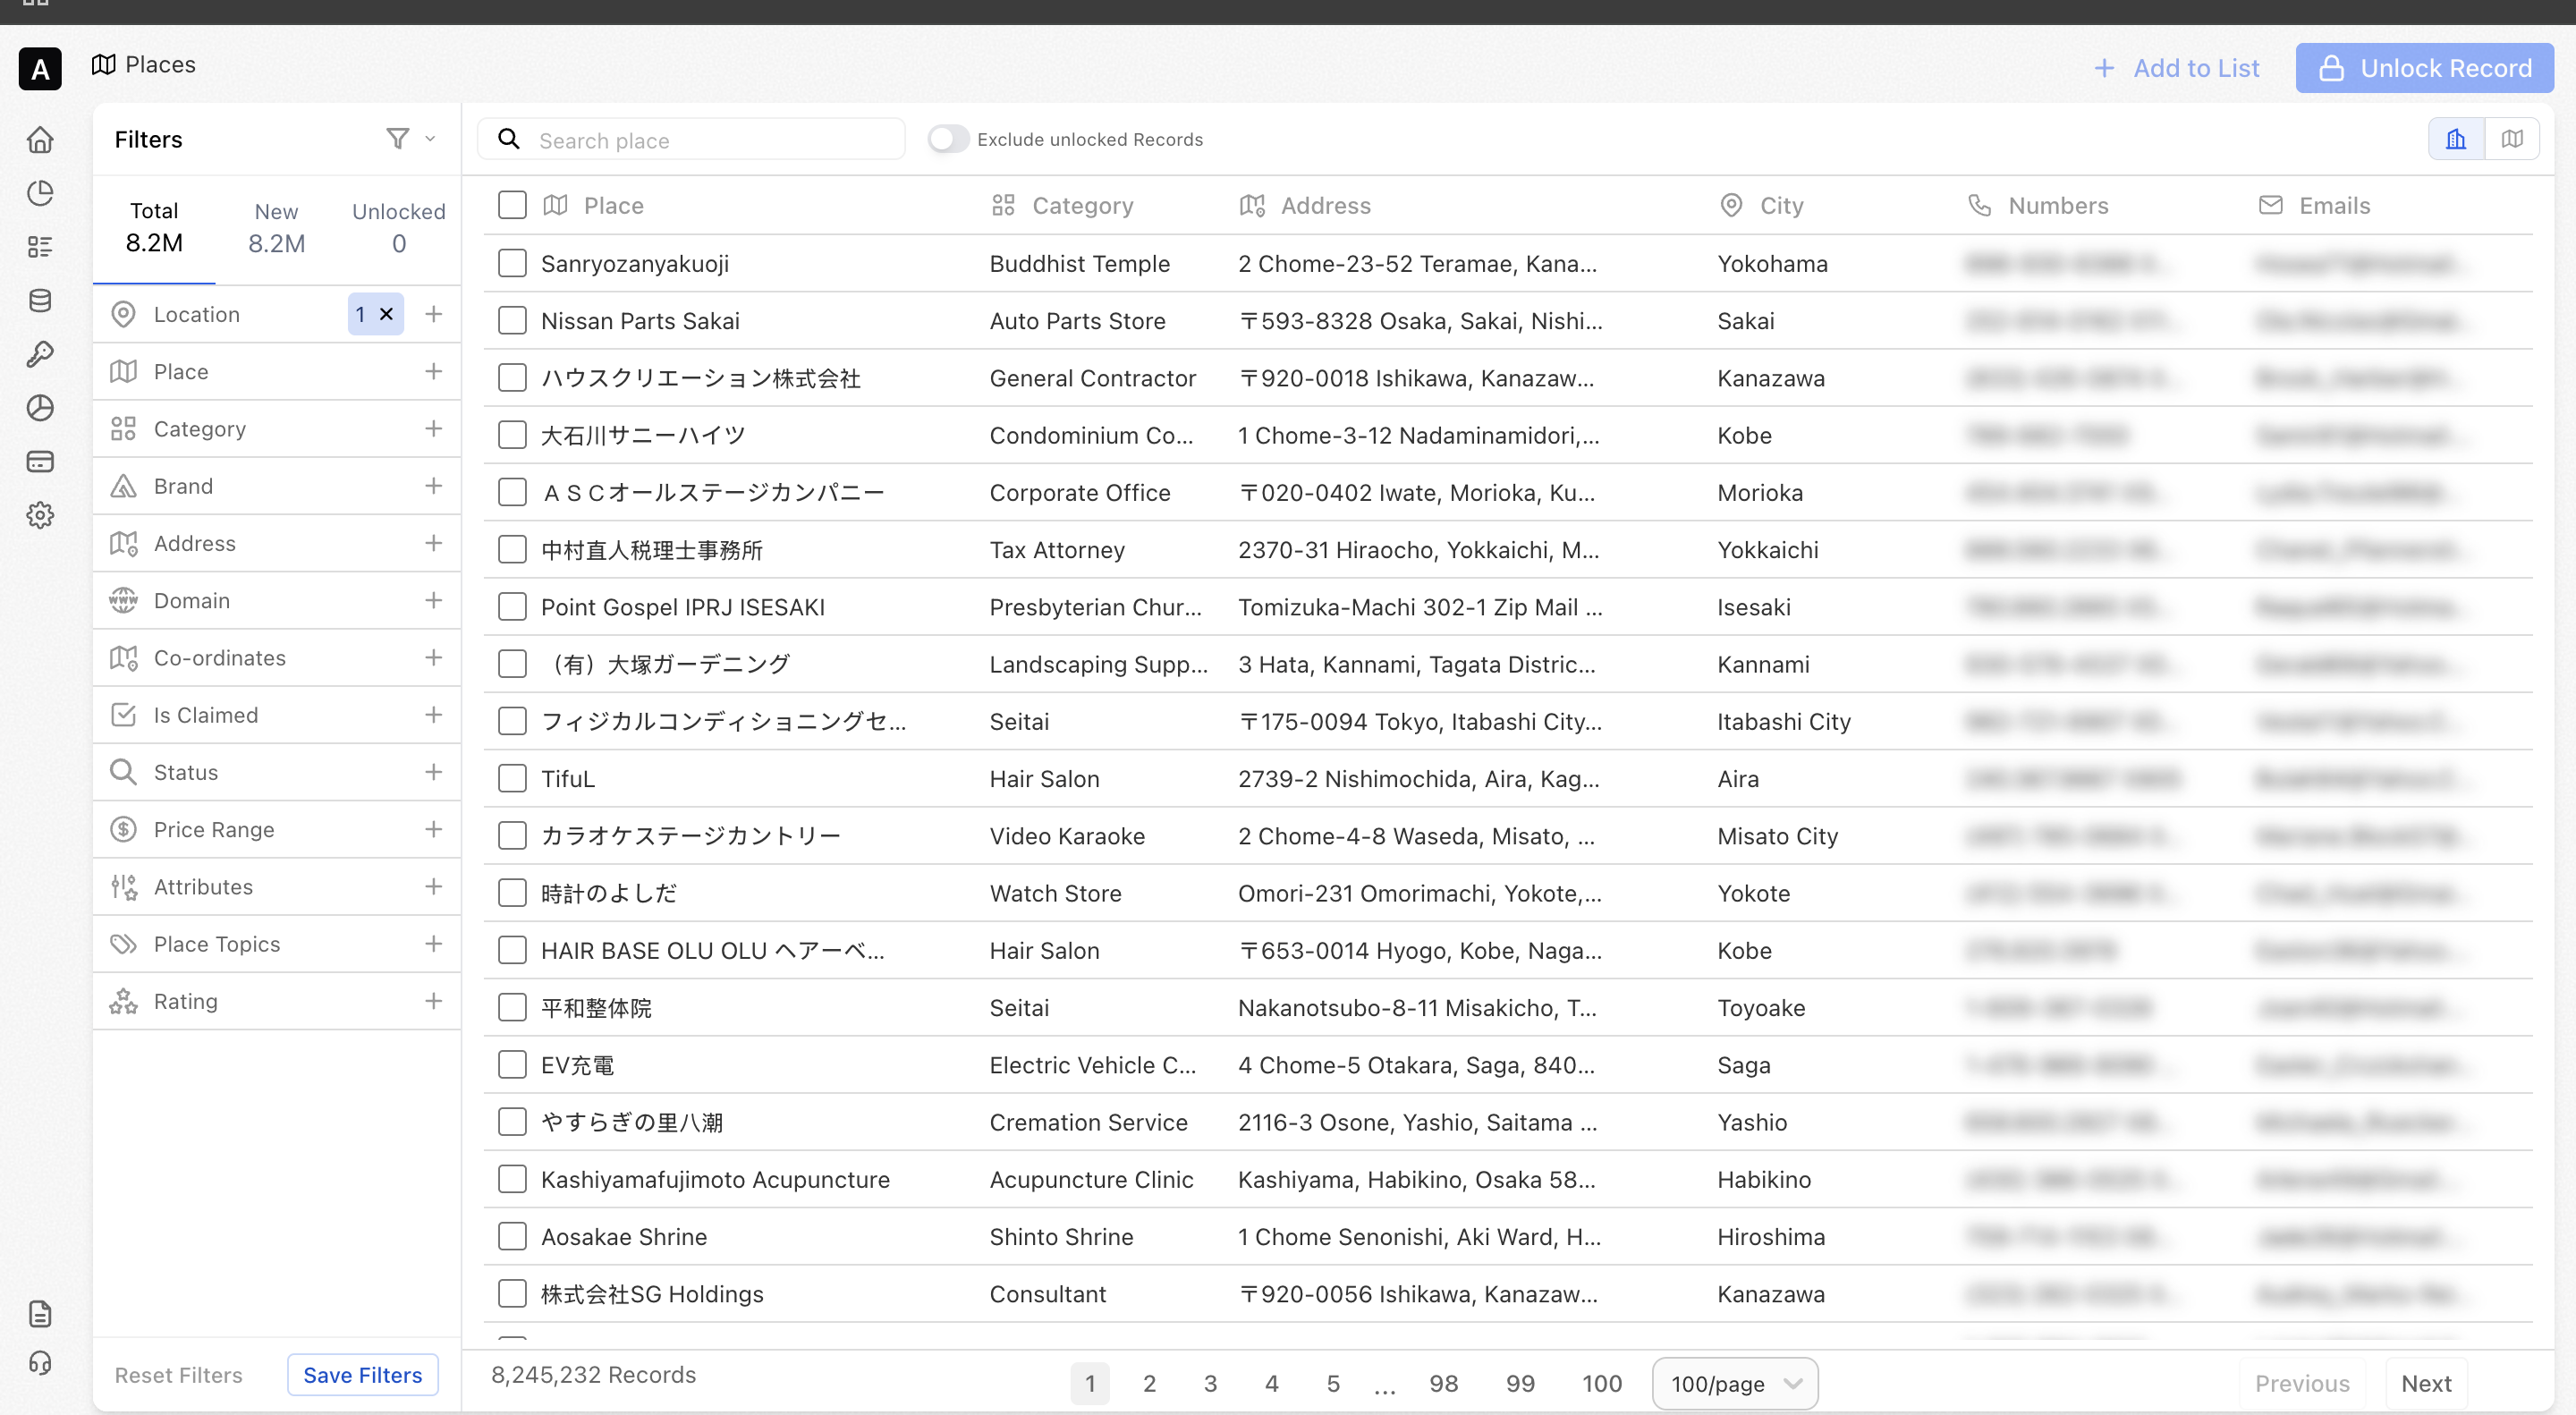
Task: Open the 100/page dropdown
Action: coord(1734,1383)
